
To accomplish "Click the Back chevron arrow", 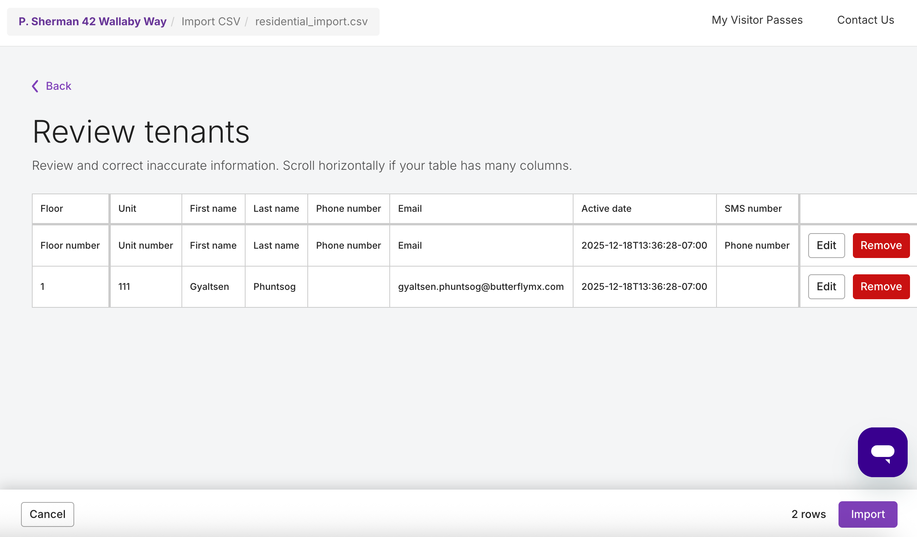I will 35,86.
